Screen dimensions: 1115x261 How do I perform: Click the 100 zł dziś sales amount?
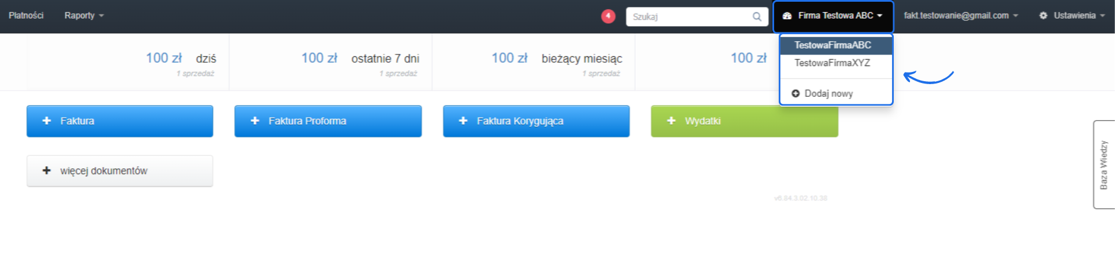pos(164,58)
